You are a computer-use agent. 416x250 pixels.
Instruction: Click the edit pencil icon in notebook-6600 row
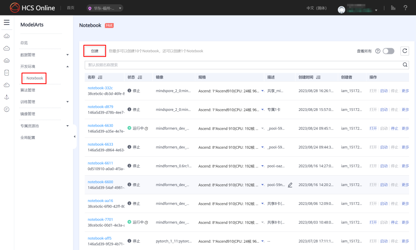[290, 185]
